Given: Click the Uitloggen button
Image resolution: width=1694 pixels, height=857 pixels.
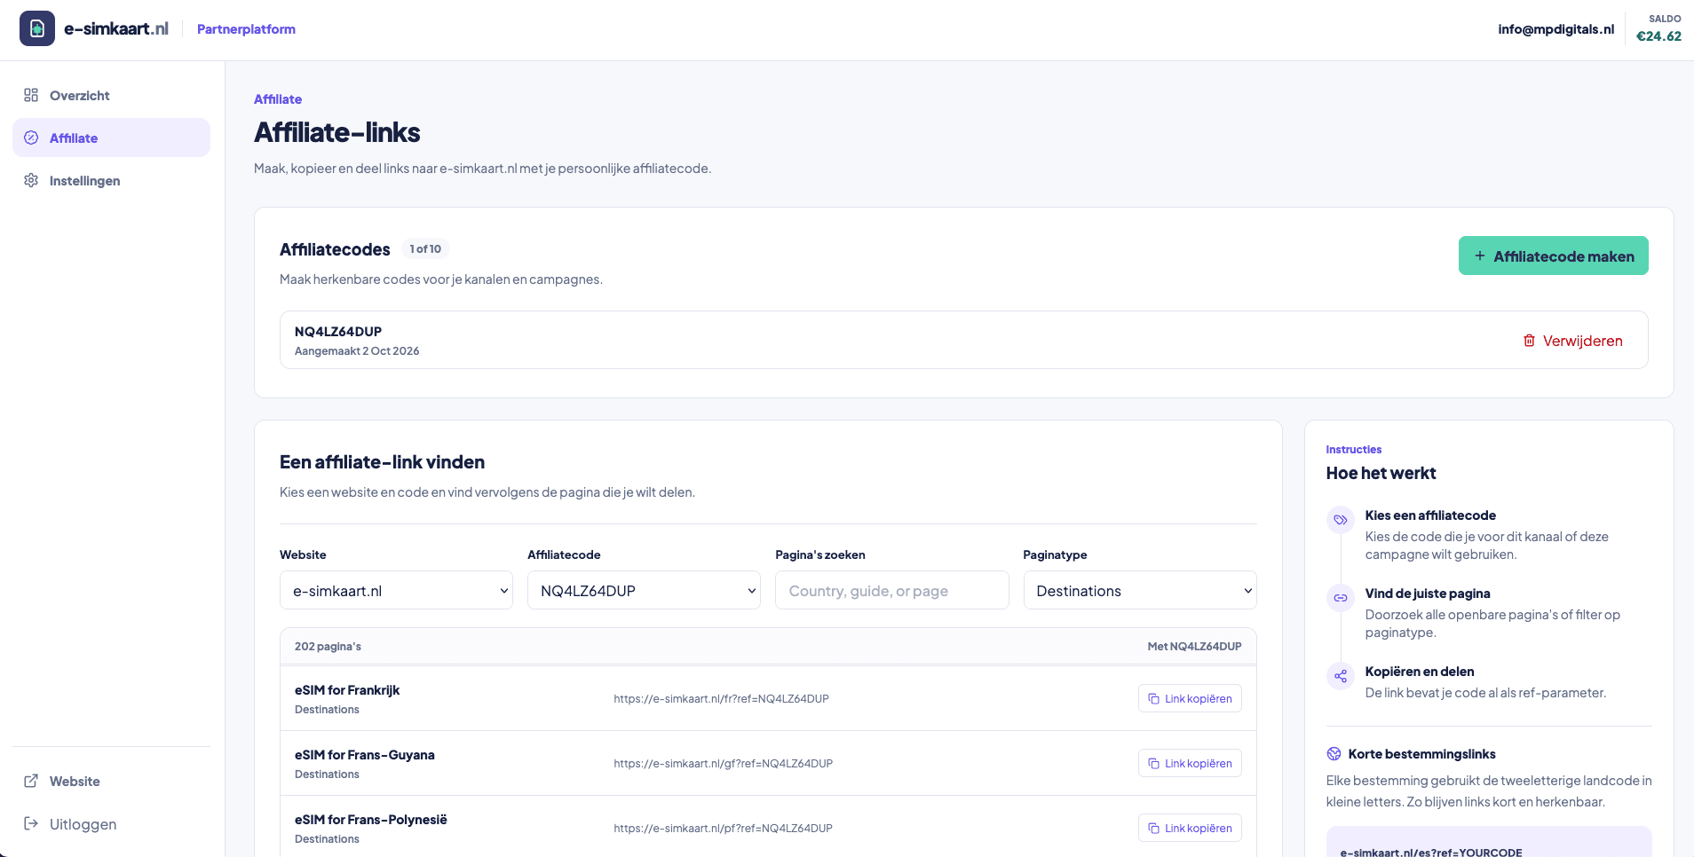Looking at the screenshot, I should tap(111, 823).
